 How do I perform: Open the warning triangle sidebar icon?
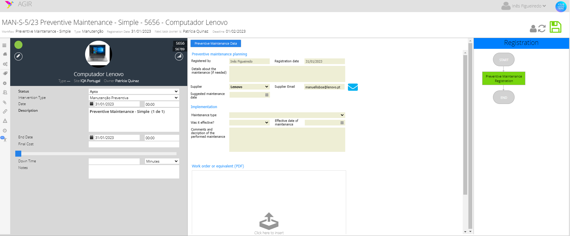[x=5, y=121]
